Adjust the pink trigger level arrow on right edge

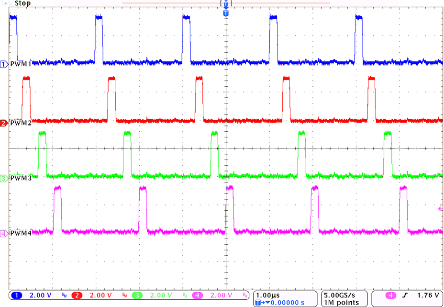(440, 209)
